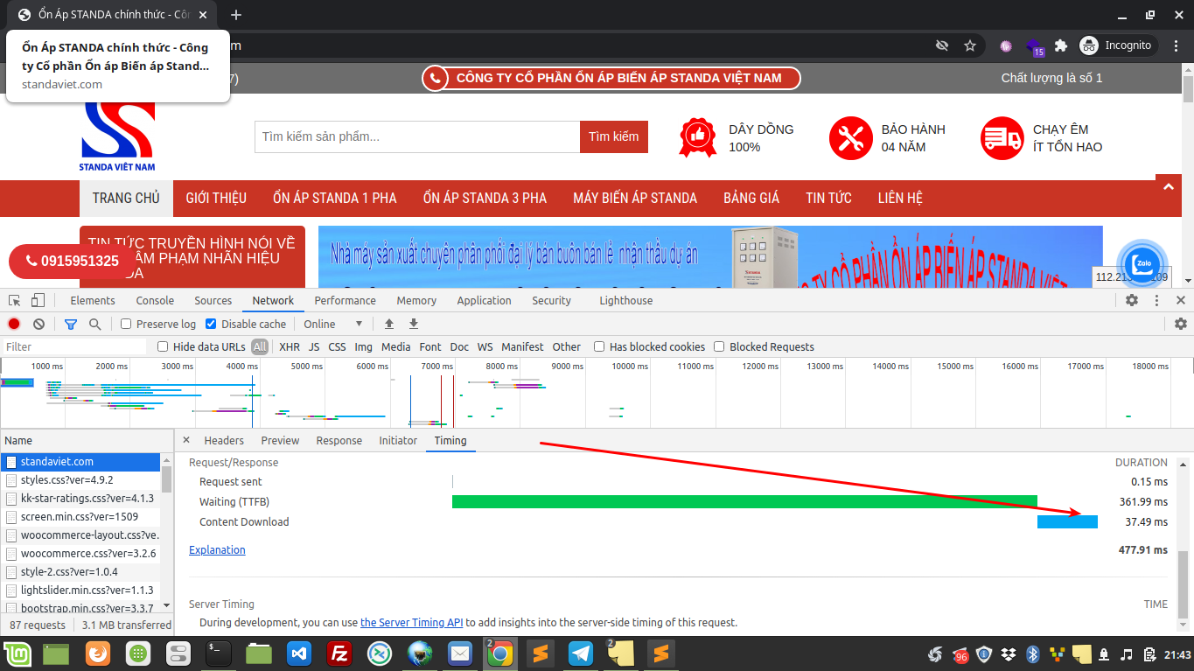Open Telegram from the taskbar

point(581,654)
